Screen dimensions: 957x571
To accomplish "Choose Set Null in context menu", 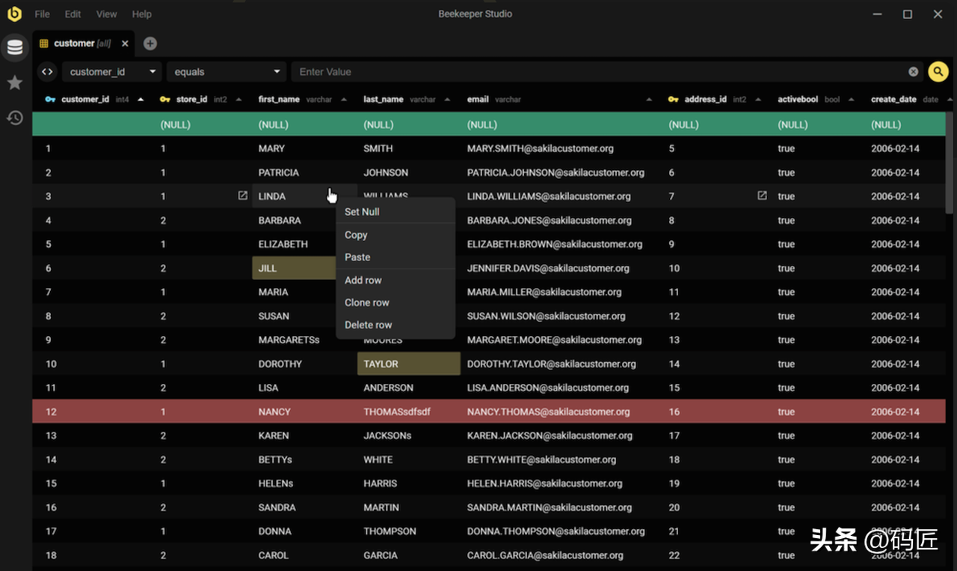I will tap(362, 212).
